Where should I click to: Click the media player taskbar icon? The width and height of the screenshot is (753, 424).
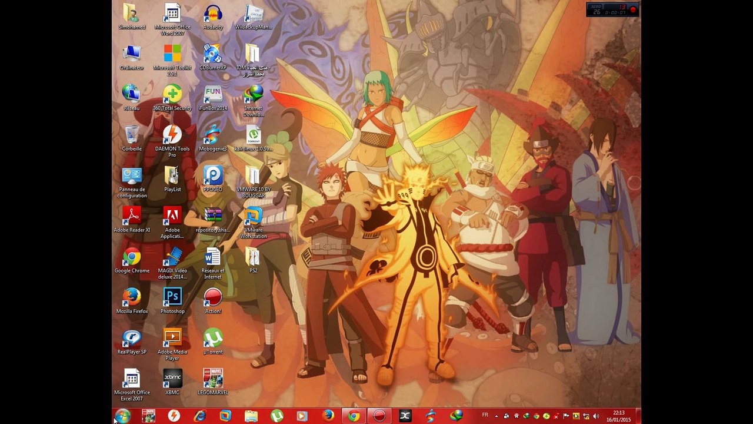click(x=302, y=416)
